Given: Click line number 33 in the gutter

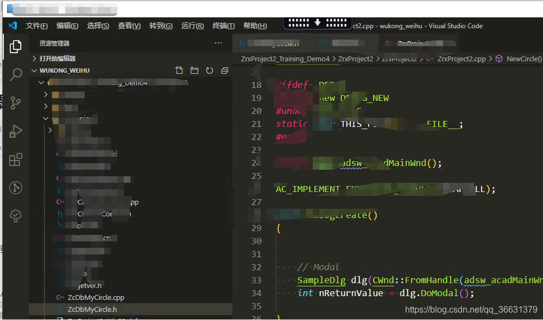Looking at the screenshot, I should 256,280.
